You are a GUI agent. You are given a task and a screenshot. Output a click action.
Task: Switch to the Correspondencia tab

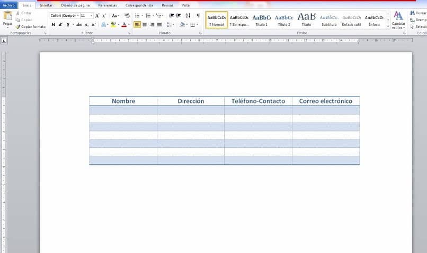pyautogui.click(x=139, y=5)
